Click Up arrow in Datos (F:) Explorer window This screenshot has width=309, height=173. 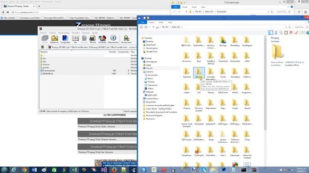click(x=153, y=27)
